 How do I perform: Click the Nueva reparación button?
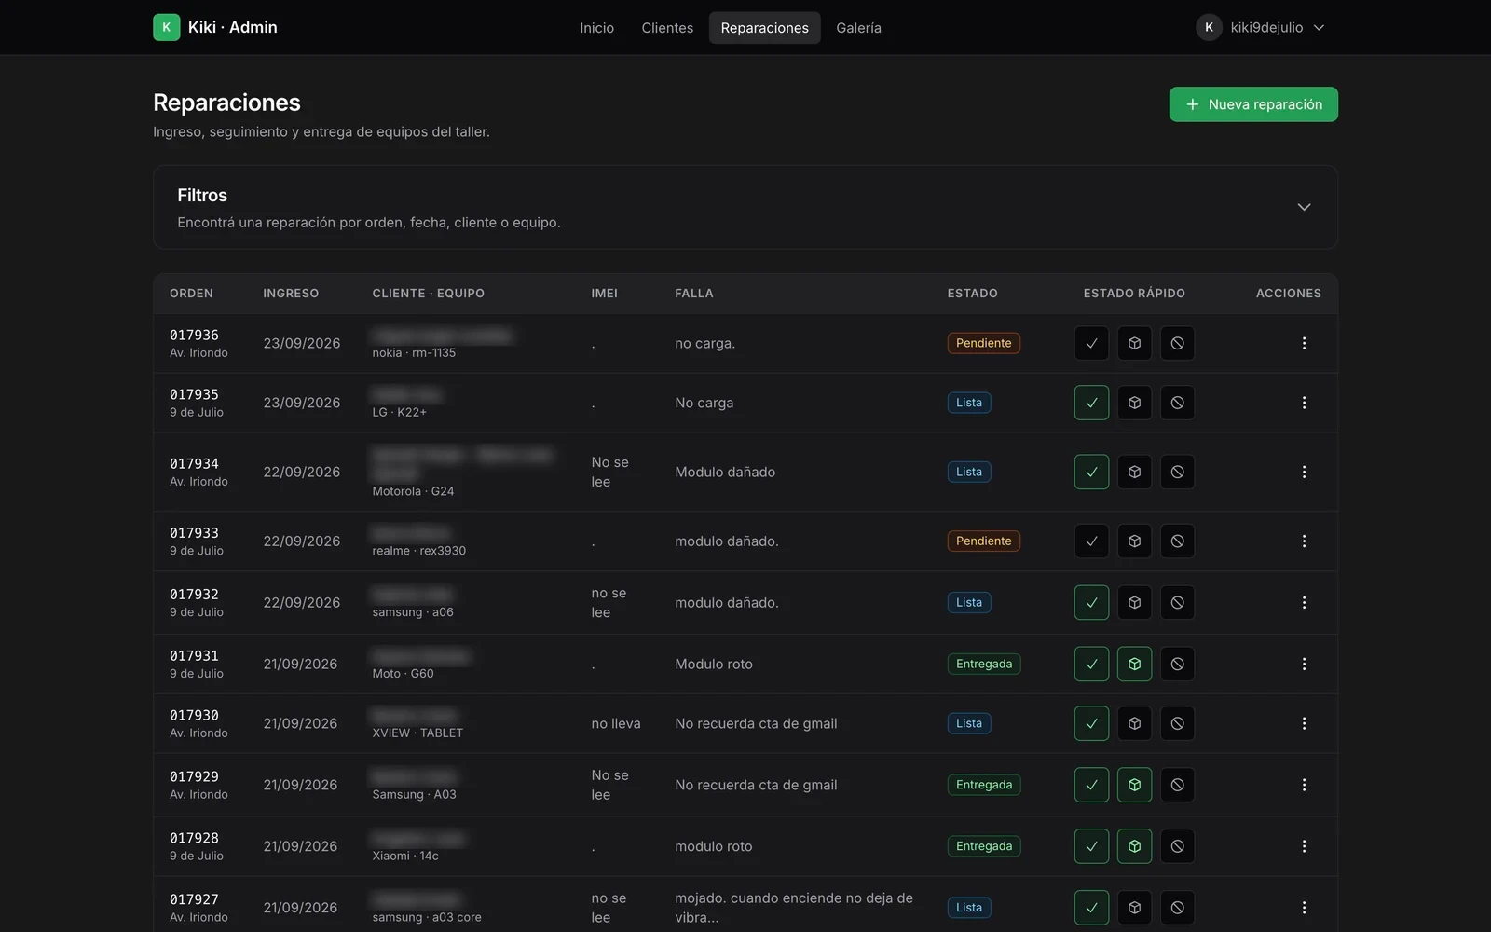(1253, 104)
